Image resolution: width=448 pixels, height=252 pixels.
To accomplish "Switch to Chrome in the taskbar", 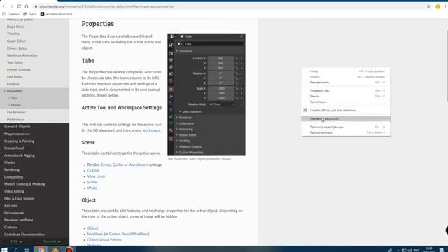I will (41, 249).
